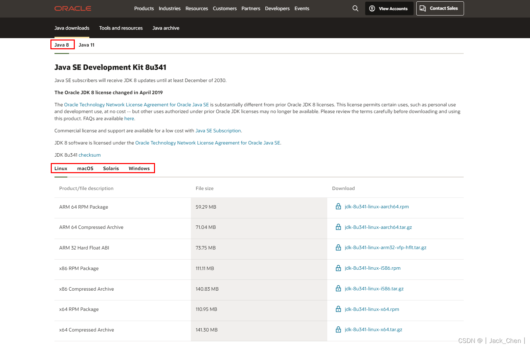
Task: Download jdk-8u341-linux-aarch64.rpm
Action: (x=377, y=207)
